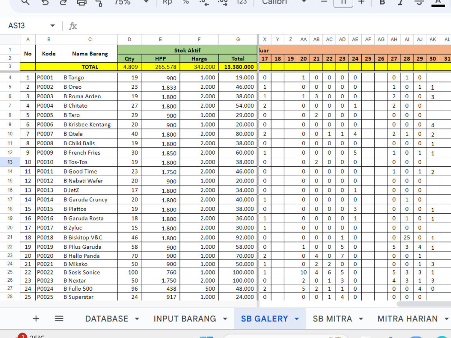Open the search menus magnifier tool
The image size is (451, 338).
[25, 2]
